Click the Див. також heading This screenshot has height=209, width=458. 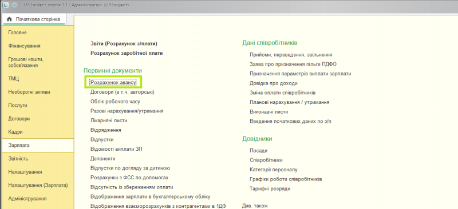click(x=255, y=206)
